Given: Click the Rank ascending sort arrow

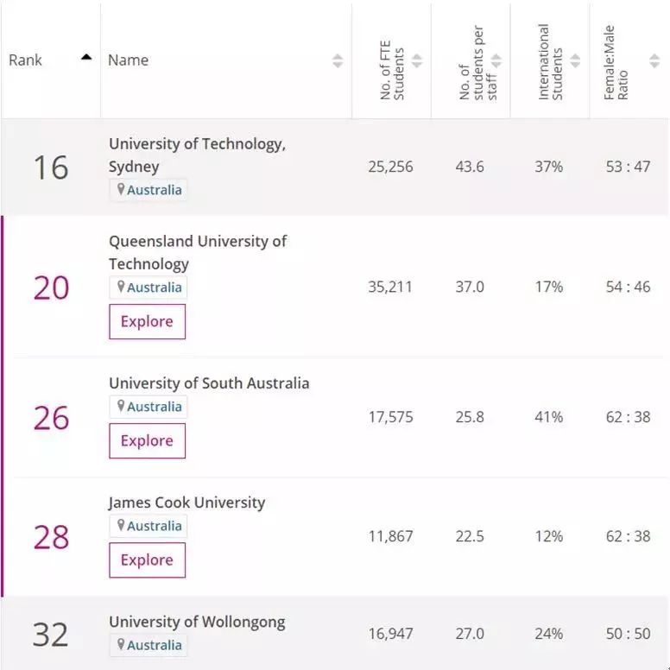Looking at the screenshot, I should coord(85,58).
